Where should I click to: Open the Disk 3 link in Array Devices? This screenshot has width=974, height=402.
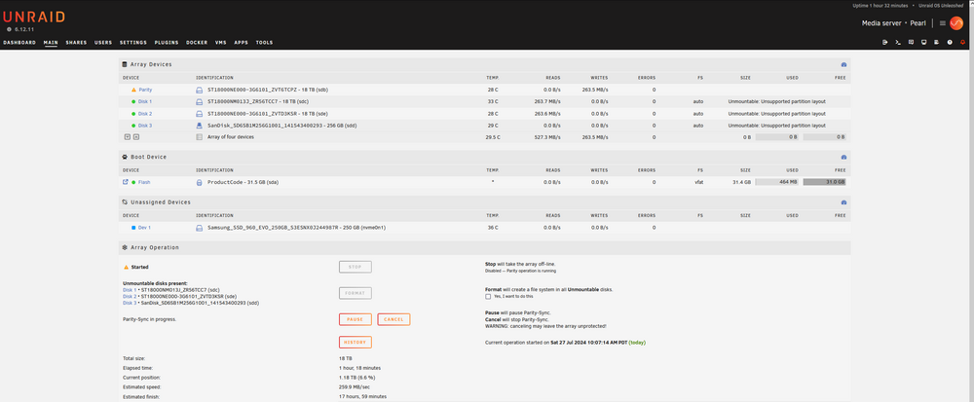pyautogui.click(x=145, y=126)
